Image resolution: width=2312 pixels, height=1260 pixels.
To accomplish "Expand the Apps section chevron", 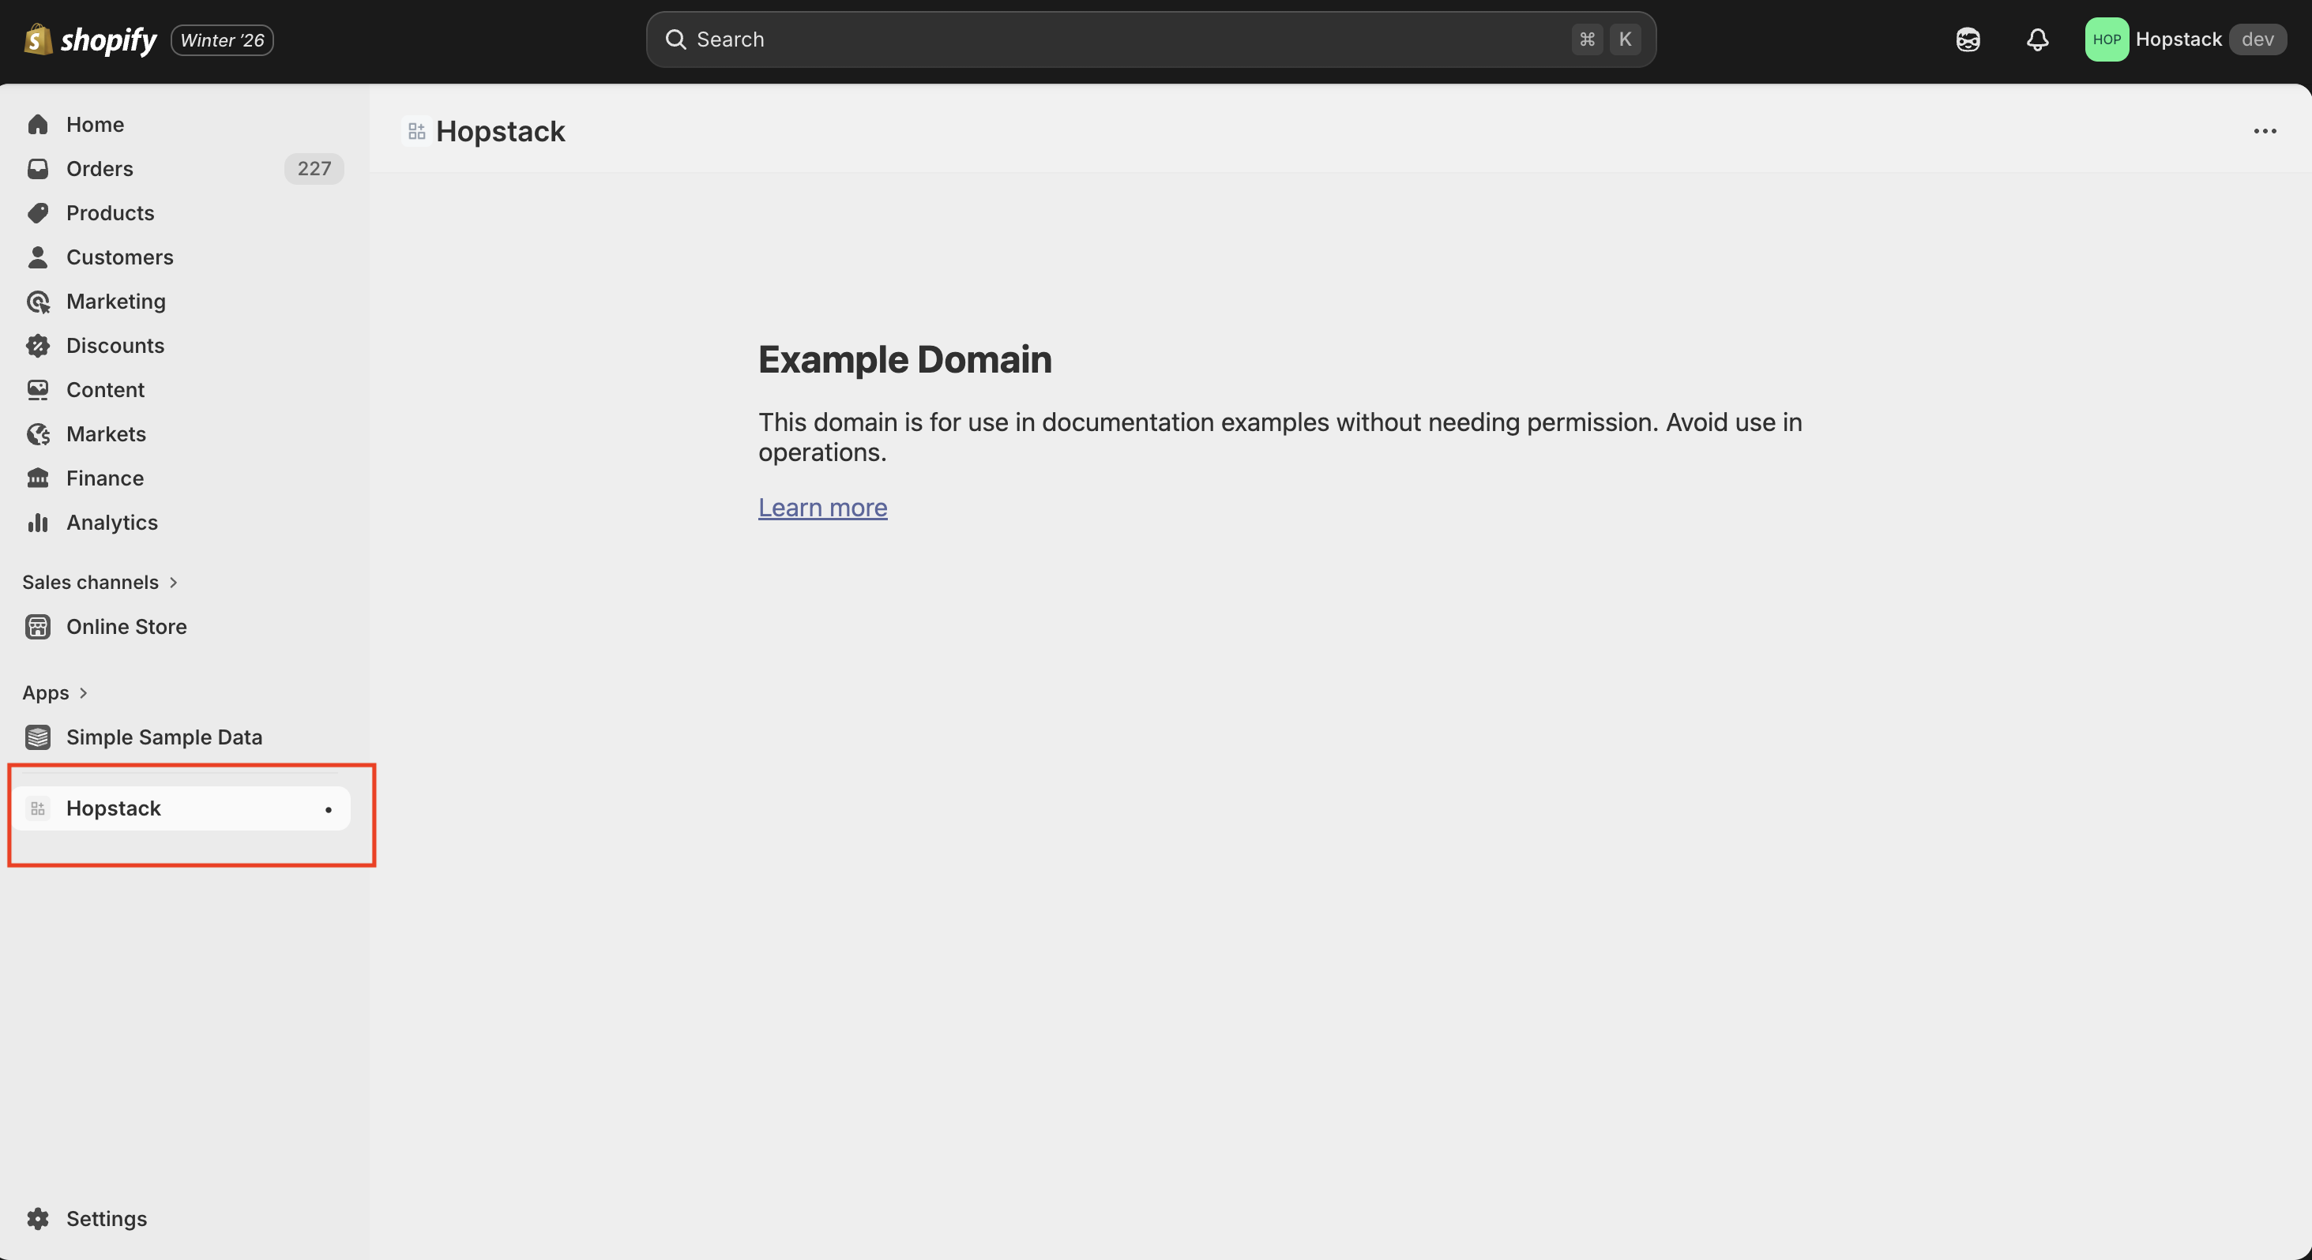I will click(84, 693).
